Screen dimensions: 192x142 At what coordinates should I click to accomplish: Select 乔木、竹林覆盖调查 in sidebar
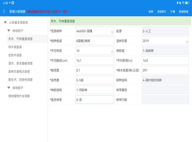27,39
